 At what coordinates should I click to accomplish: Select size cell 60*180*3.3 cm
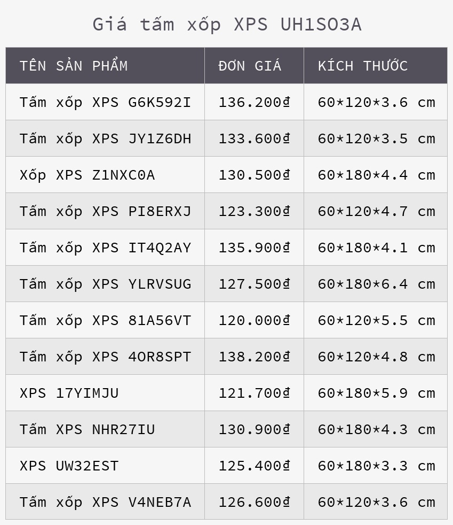click(x=376, y=466)
